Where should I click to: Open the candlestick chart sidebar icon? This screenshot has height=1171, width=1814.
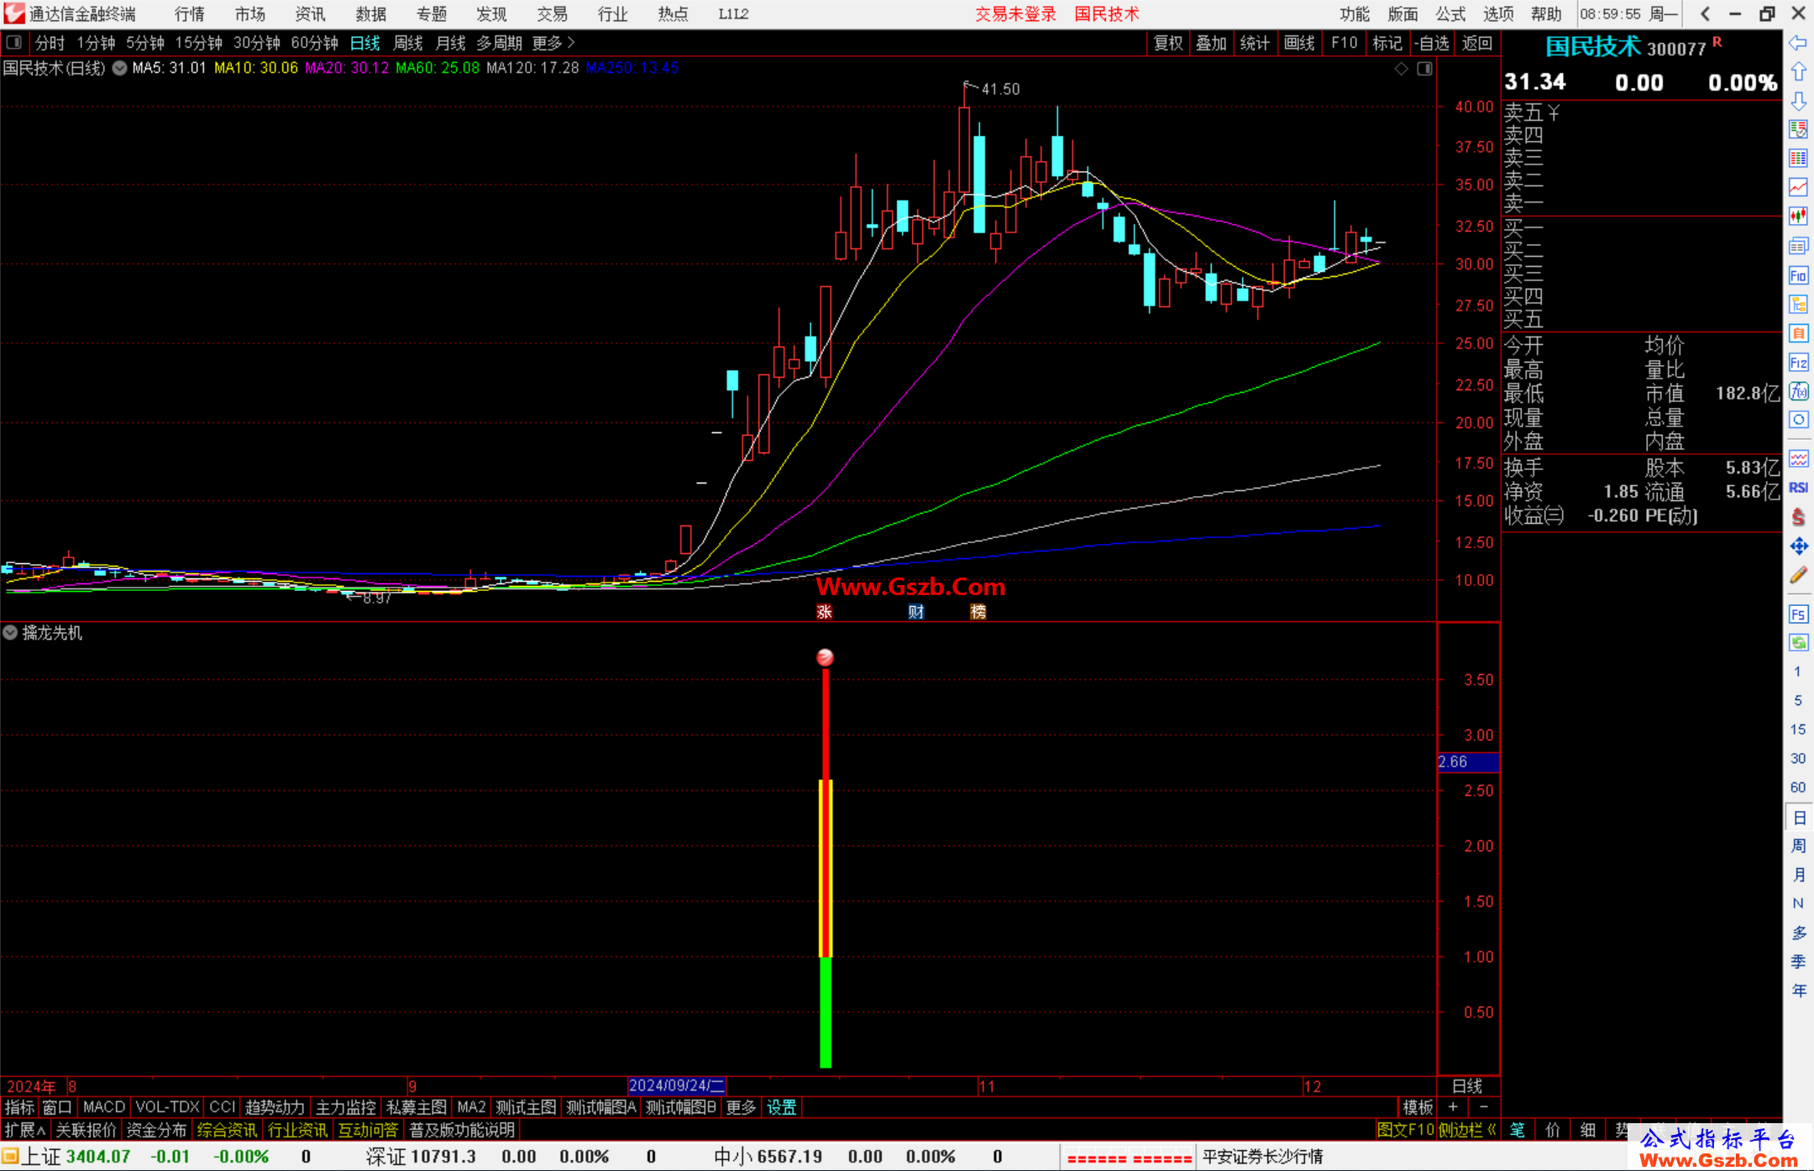pyautogui.click(x=1798, y=217)
